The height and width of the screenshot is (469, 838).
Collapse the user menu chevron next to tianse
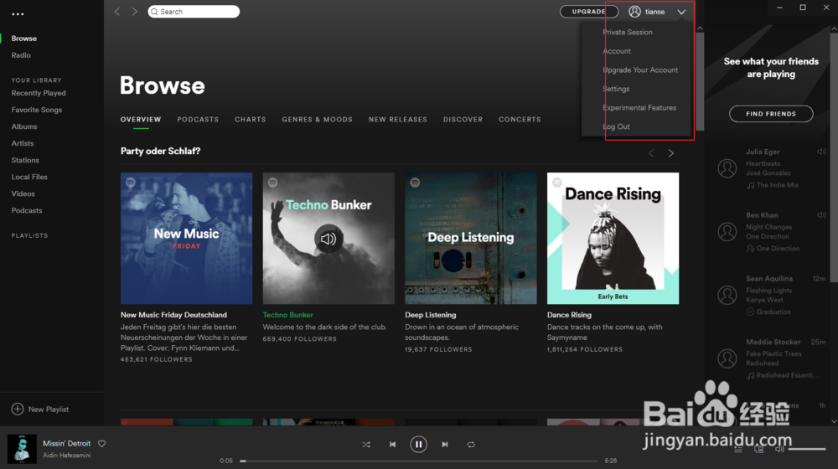[x=681, y=12]
